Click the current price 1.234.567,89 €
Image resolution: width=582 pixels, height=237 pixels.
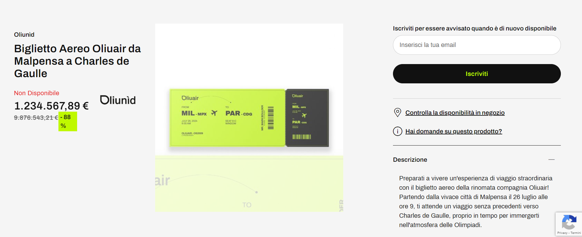[51, 106]
